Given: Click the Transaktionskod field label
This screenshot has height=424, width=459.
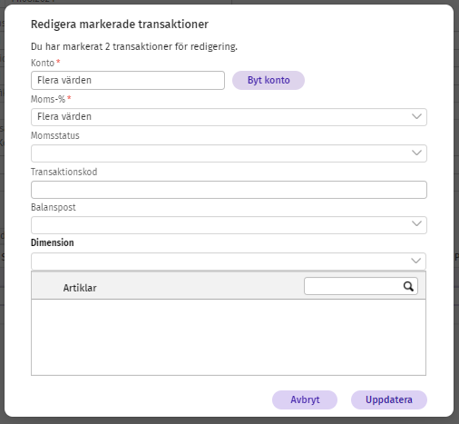Looking at the screenshot, I should pos(64,172).
